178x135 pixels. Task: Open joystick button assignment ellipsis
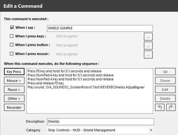[148, 45]
